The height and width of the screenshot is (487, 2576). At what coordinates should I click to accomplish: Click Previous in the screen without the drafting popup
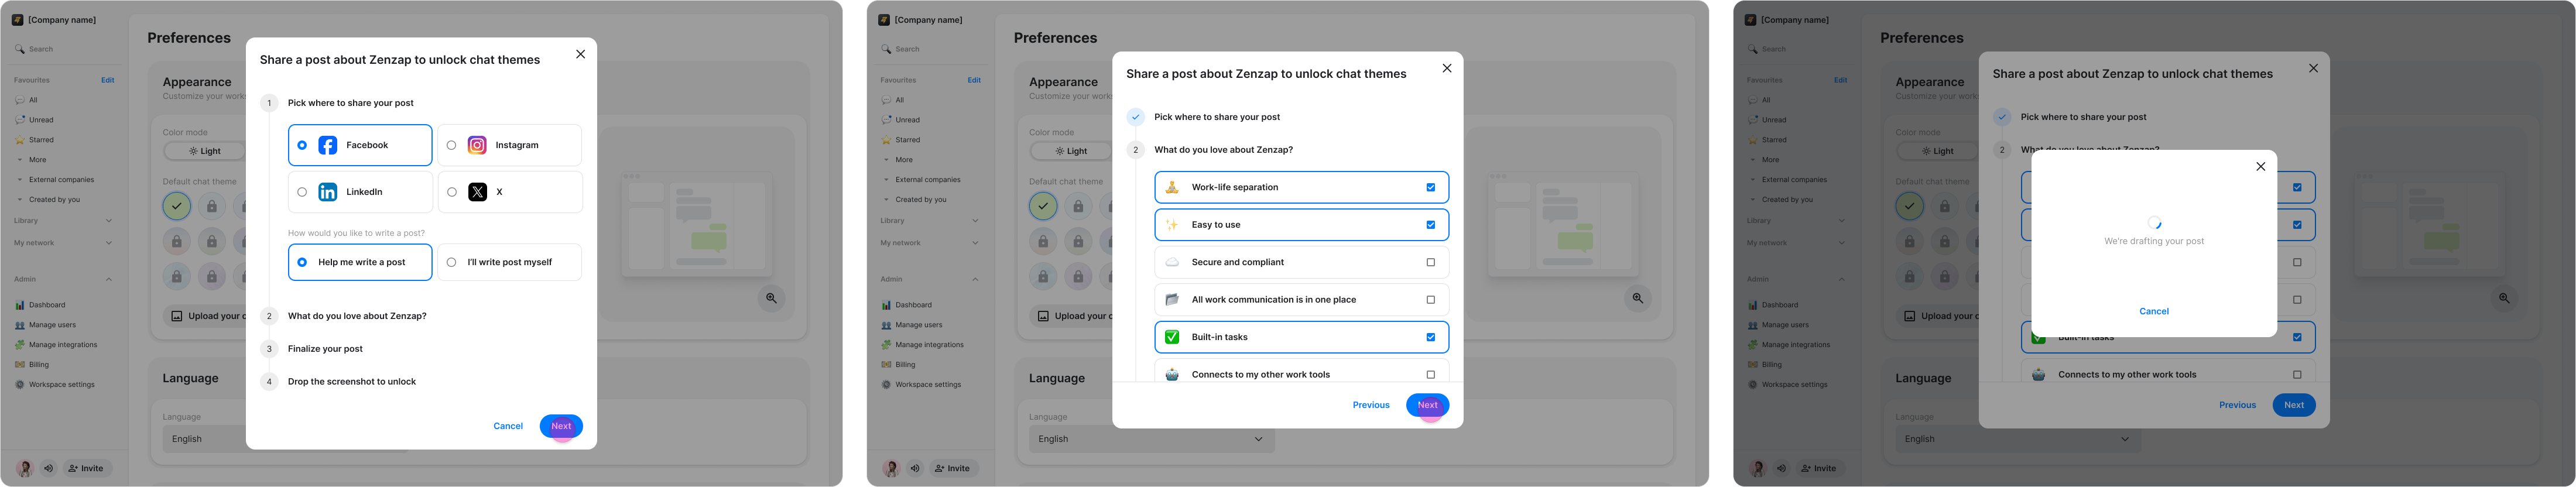click(x=1371, y=405)
